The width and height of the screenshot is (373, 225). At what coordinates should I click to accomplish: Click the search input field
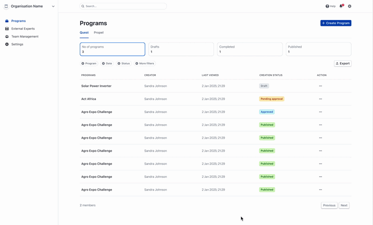click(124, 6)
